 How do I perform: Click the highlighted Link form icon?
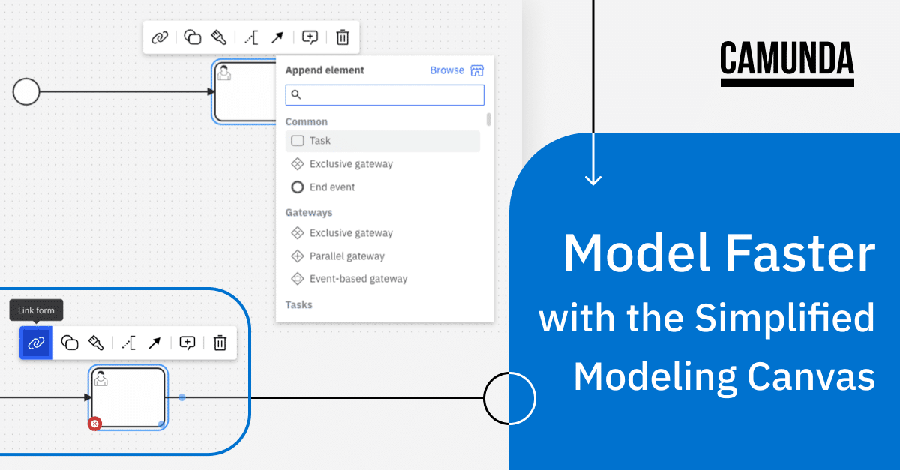(36, 343)
